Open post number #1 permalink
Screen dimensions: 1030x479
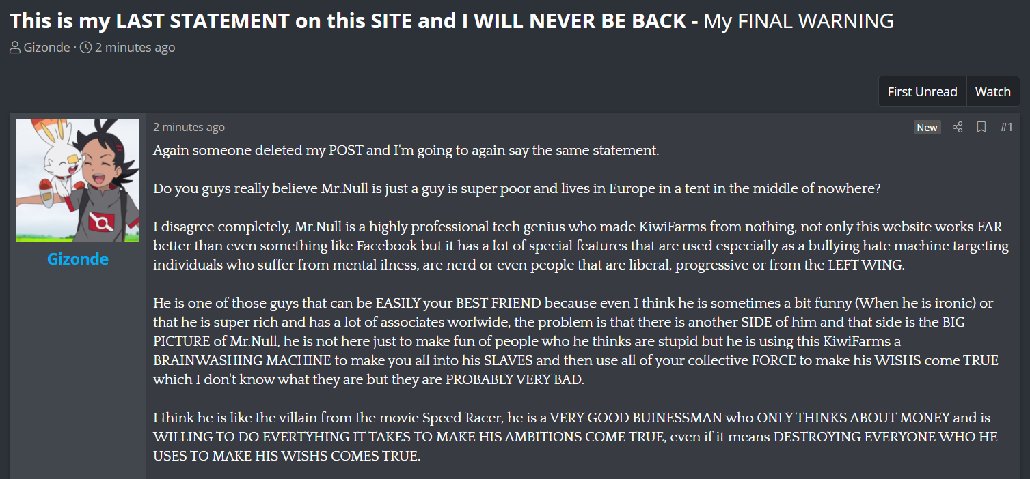click(x=1006, y=127)
